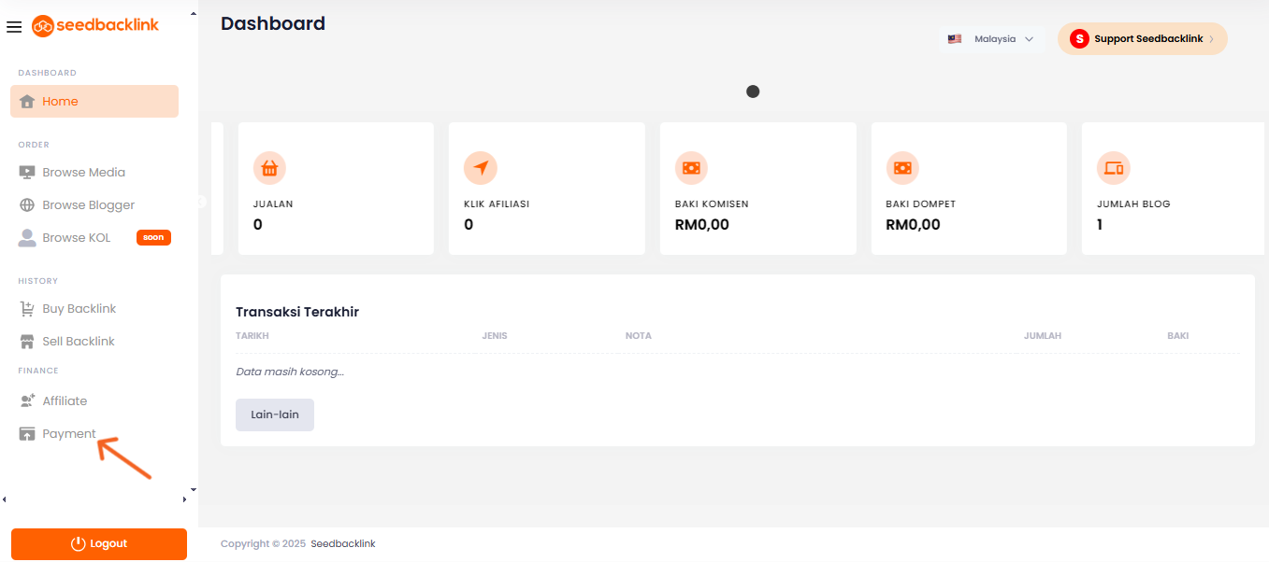This screenshot has height=562, width=1269.
Task: Open Affiliate in Finance section
Action: pyautogui.click(x=64, y=401)
